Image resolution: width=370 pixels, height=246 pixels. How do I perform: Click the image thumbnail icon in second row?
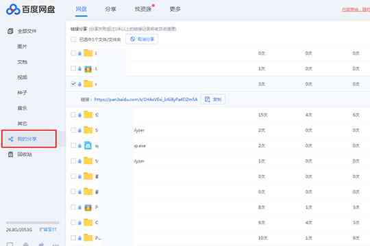[88, 69]
